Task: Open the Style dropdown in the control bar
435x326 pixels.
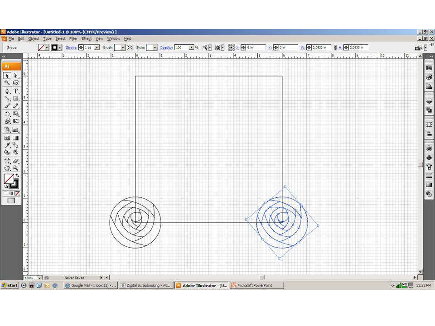Action: pos(155,48)
